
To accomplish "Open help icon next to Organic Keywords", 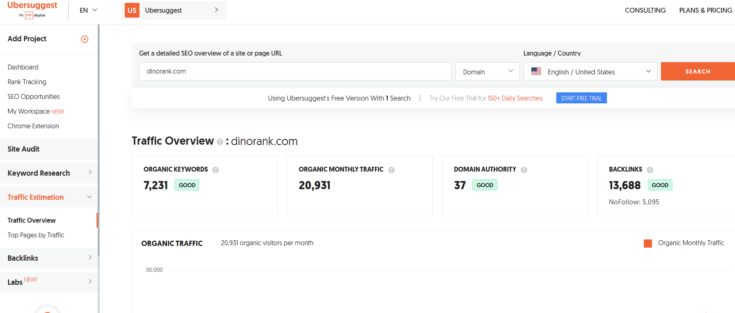I will 216,170.
